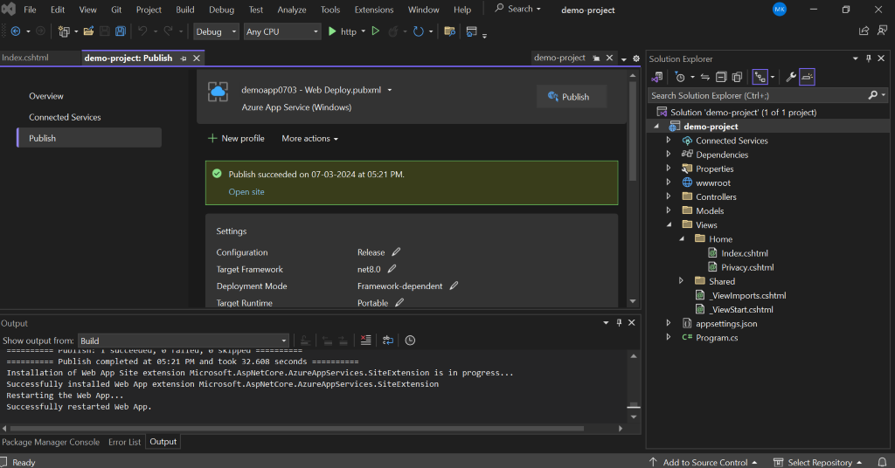Image resolution: width=895 pixels, height=468 pixels.
Task: Open the Build menu
Action: [x=185, y=10]
